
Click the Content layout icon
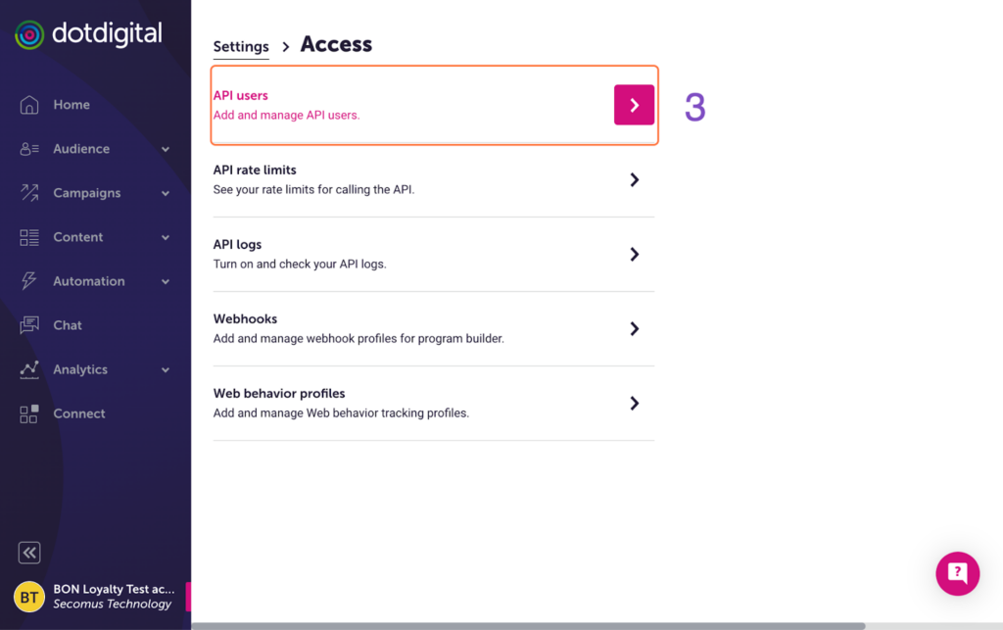point(29,237)
